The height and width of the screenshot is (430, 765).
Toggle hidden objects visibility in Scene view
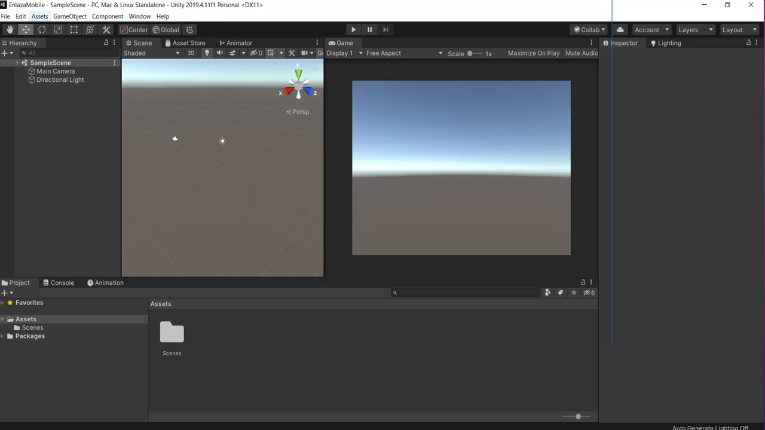point(256,53)
